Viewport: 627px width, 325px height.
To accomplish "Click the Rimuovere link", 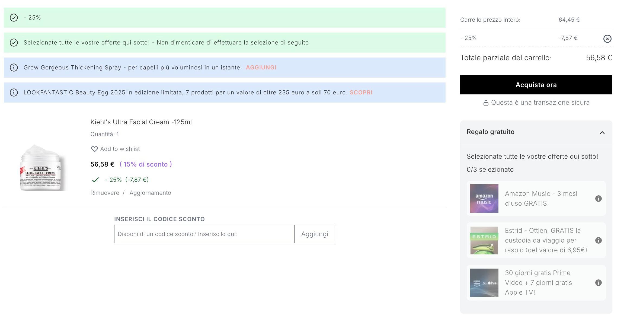I will 105,193.
